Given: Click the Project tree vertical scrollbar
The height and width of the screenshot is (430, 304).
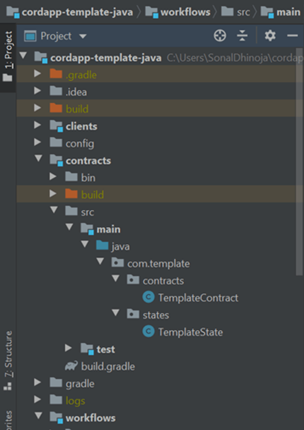Looking at the screenshot, I should pos(300,162).
